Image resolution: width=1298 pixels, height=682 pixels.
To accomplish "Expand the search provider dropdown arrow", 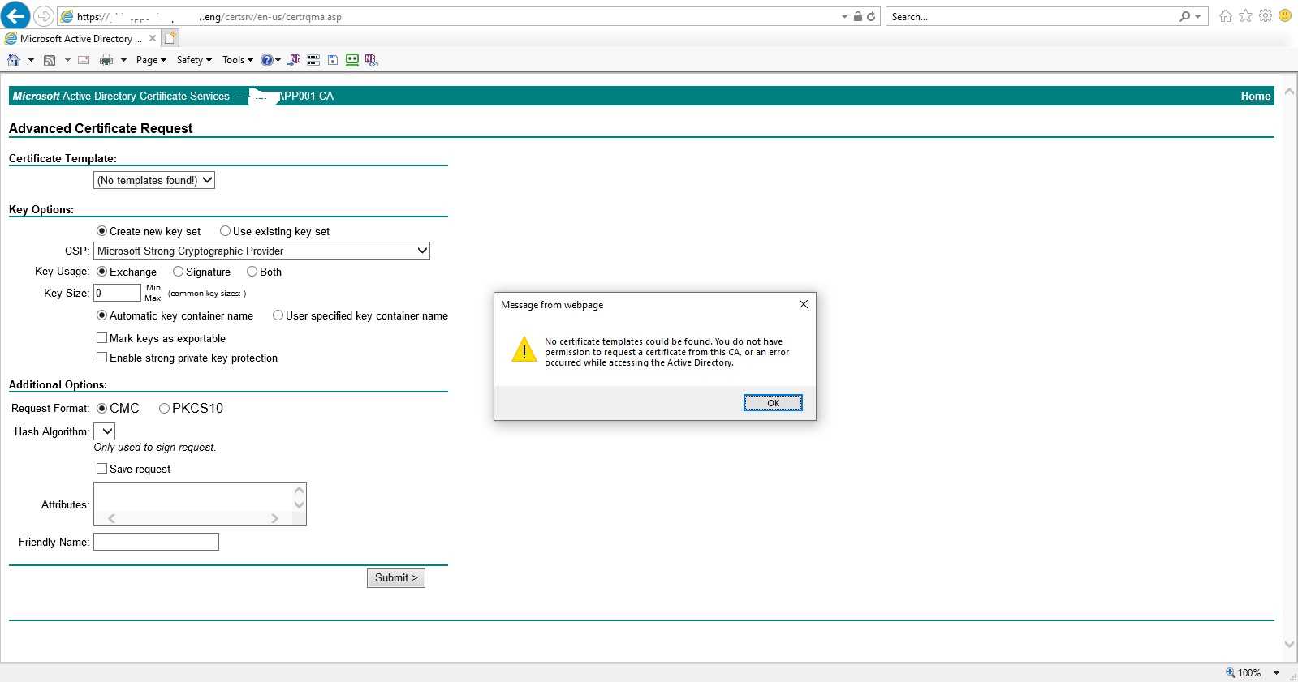I will [1197, 16].
